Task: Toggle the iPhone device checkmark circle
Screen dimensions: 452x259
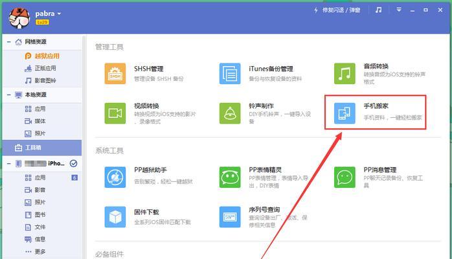Action: [x=74, y=164]
